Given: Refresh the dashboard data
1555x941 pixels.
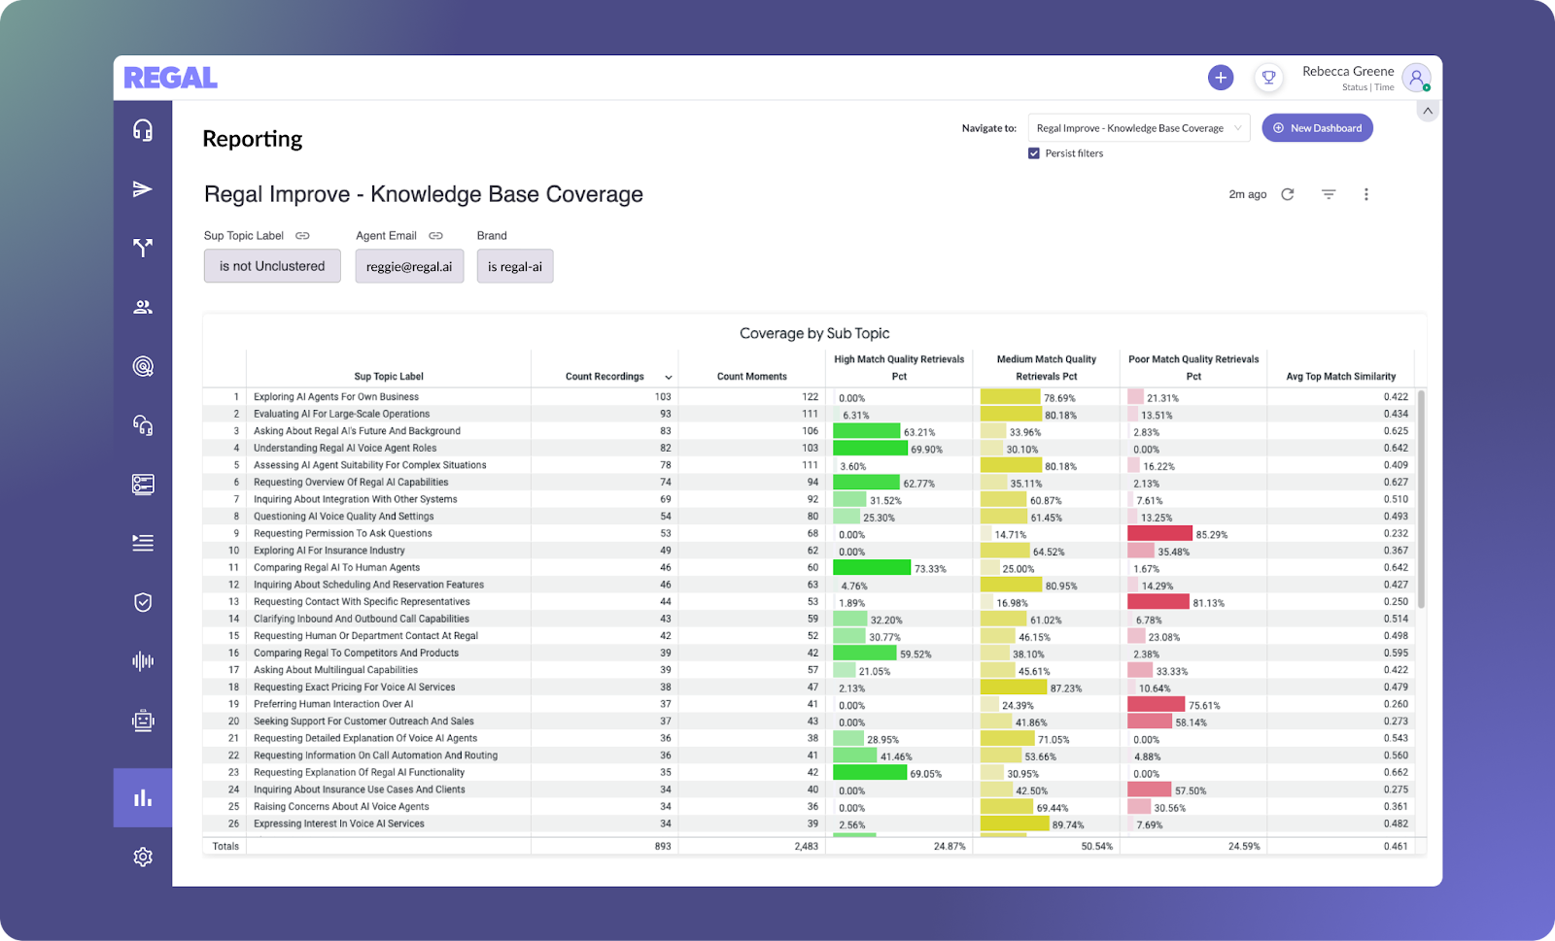Looking at the screenshot, I should (x=1288, y=194).
